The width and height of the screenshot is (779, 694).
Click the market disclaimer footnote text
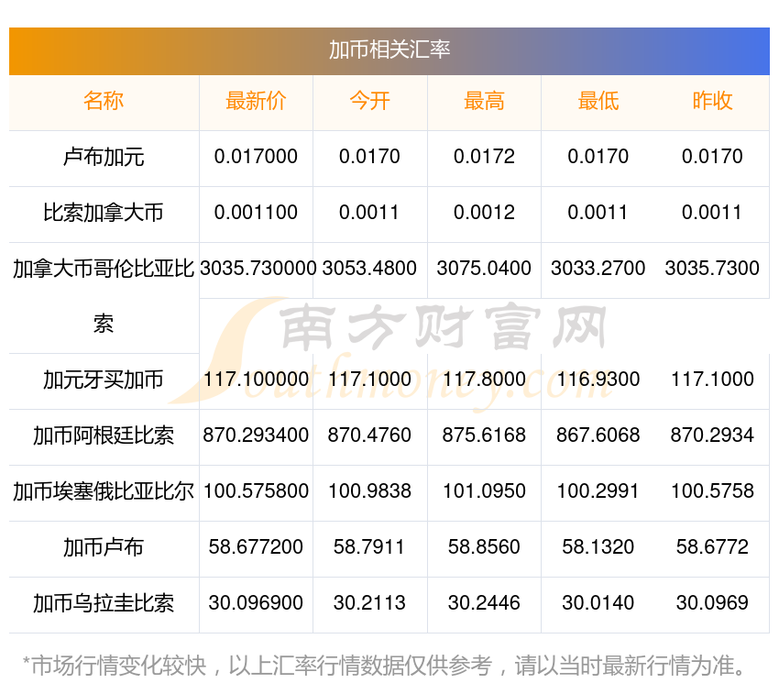tap(385, 666)
